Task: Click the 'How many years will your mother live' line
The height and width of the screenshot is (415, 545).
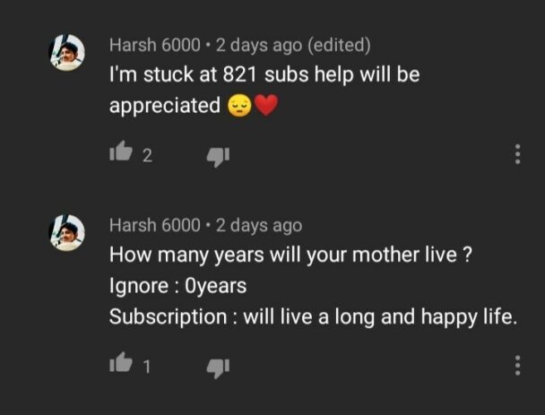Action: (290, 255)
